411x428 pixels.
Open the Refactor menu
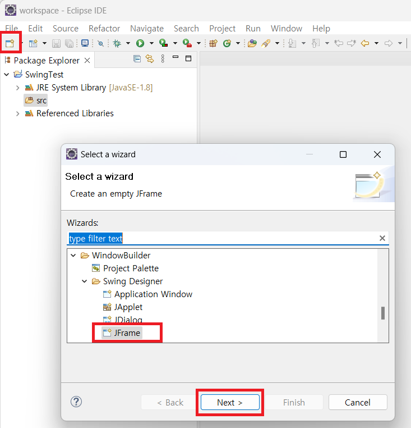point(104,29)
